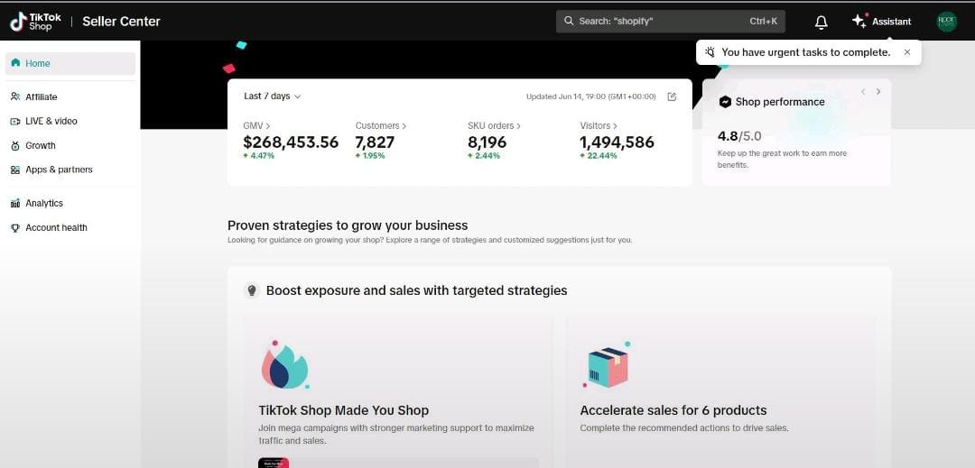The image size is (975, 468).
Task: Open the Shop performance card title
Action: tap(780, 102)
